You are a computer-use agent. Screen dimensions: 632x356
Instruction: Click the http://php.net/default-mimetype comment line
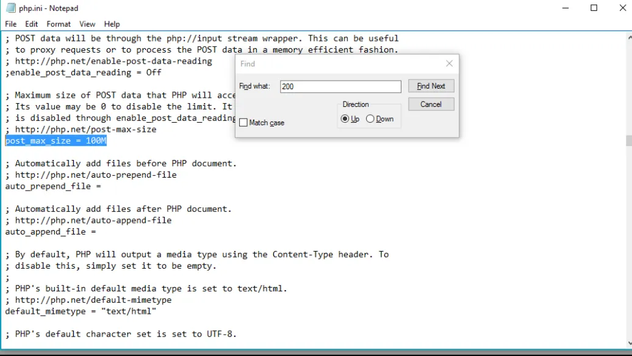click(88, 300)
